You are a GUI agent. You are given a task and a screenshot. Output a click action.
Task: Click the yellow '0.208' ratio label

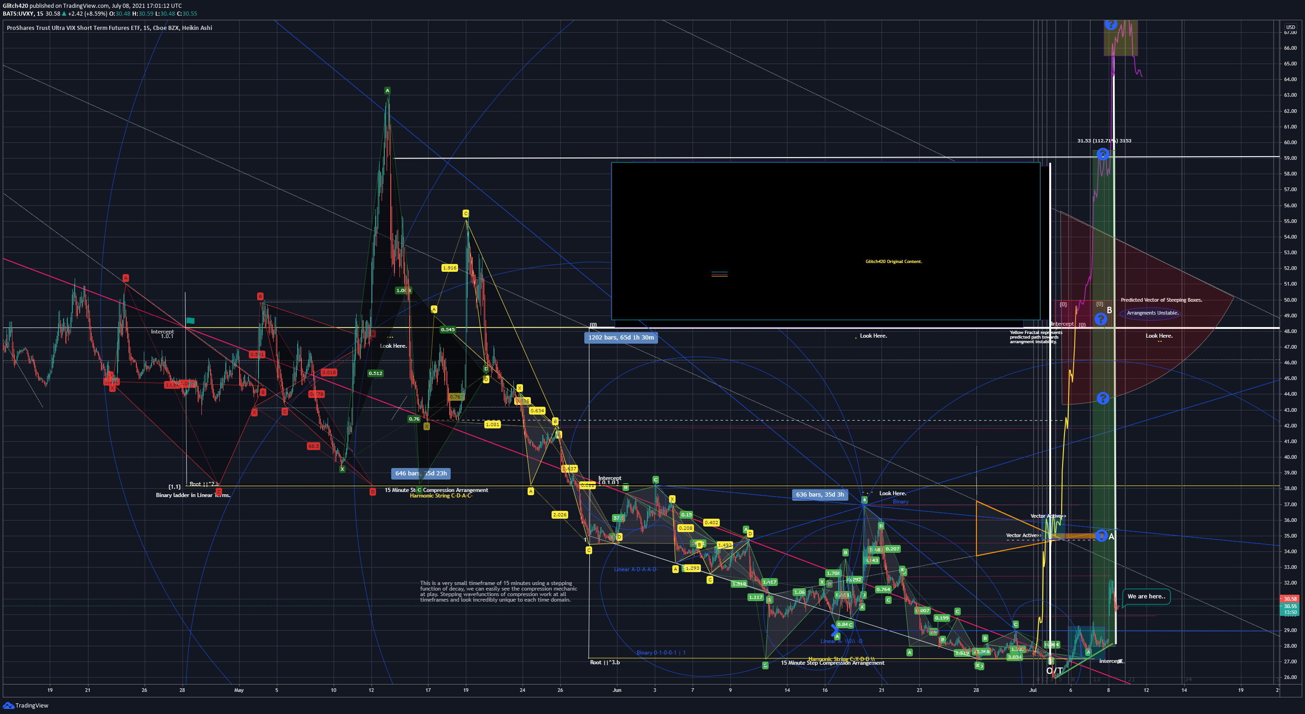click(685, 528)
